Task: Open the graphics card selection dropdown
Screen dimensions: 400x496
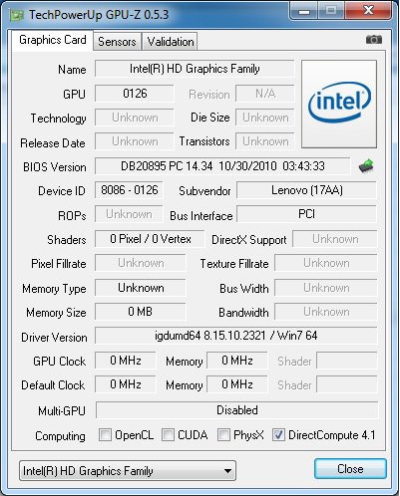Action: [128, 470]
